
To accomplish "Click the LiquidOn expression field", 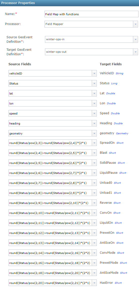I will pyautogui.click(x=50, y=223).
